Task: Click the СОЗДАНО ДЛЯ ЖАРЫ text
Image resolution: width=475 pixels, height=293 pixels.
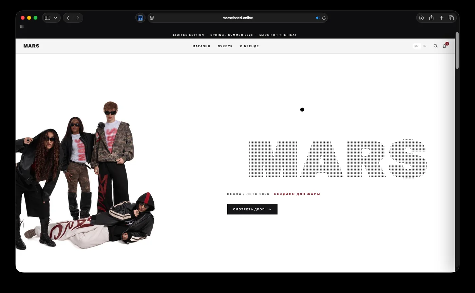Action: (297, 194)
